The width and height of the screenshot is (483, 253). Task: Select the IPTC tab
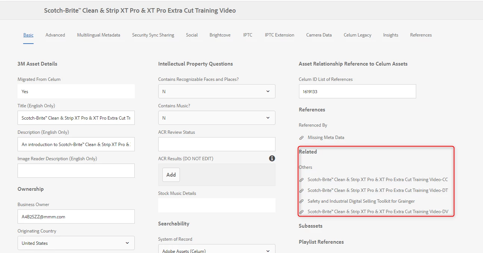[248, 35]
